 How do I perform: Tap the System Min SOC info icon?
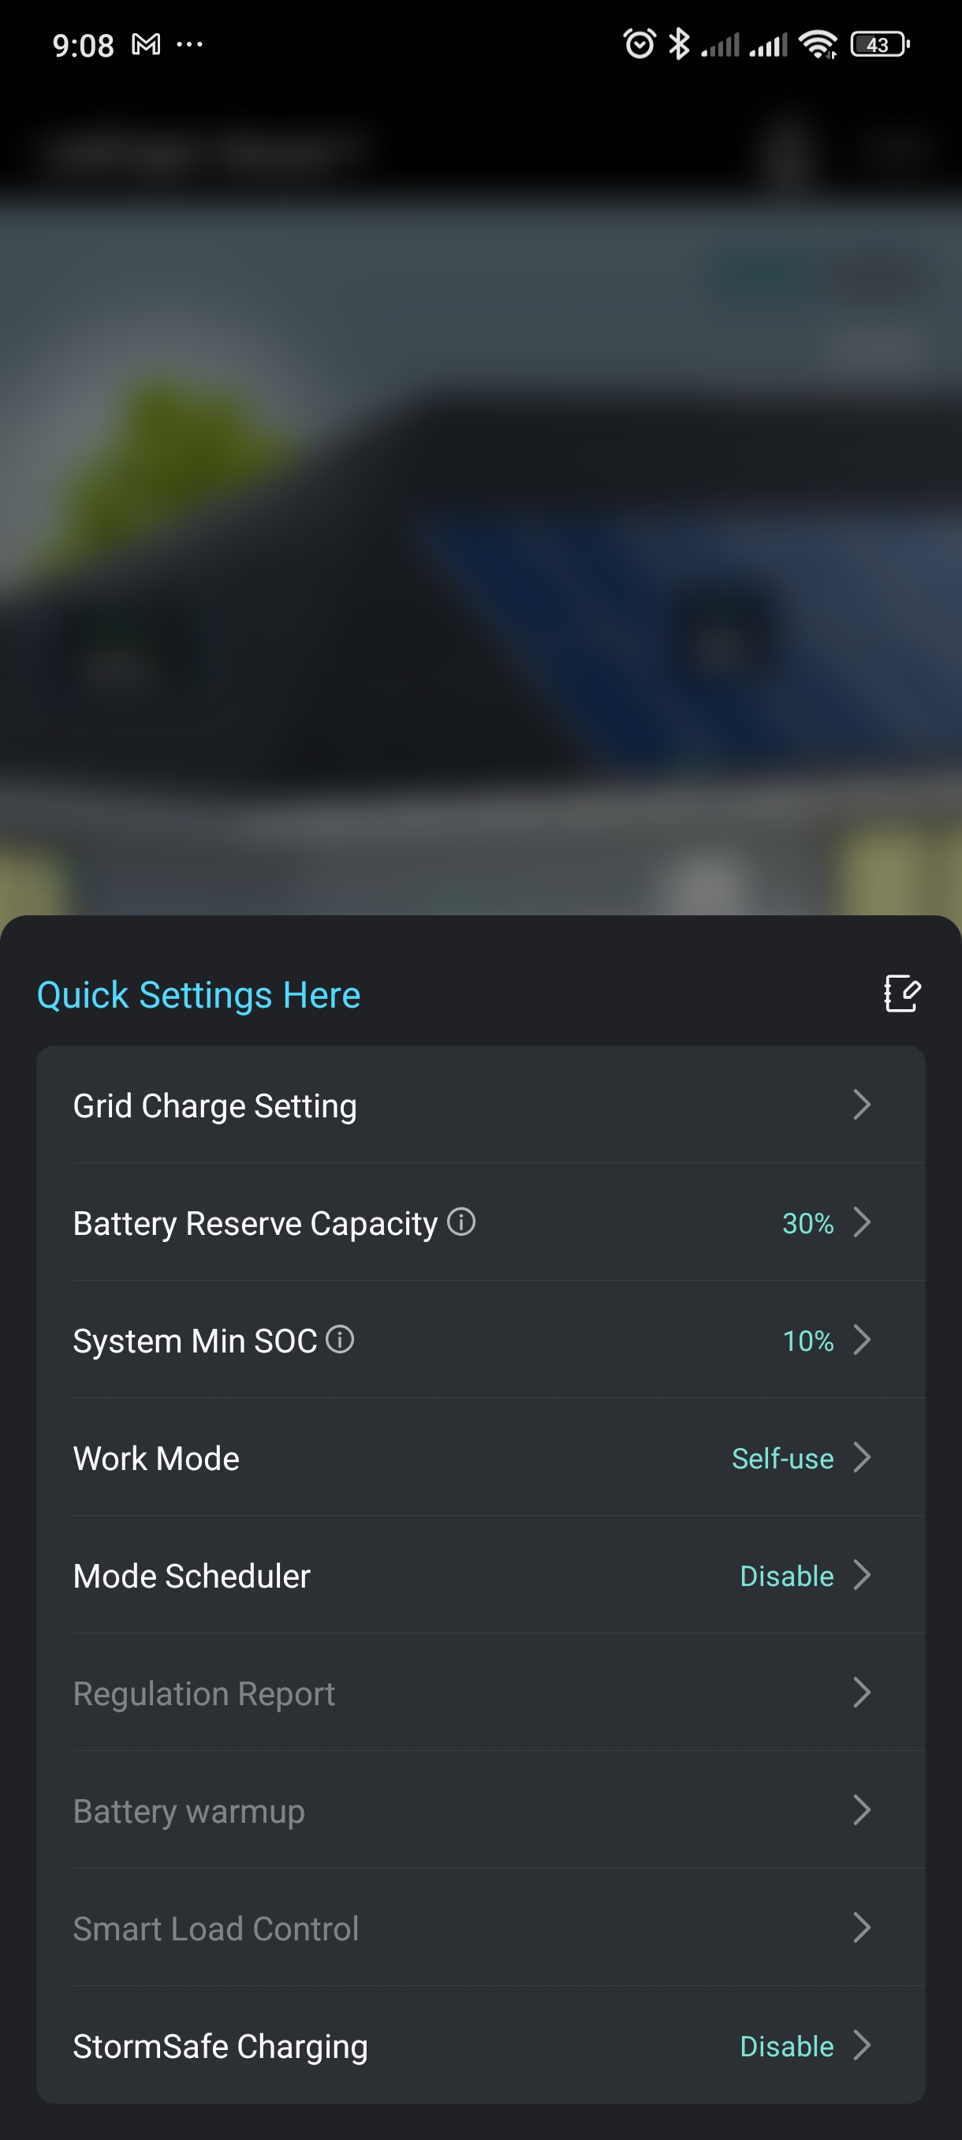(x=340, y=1339)
